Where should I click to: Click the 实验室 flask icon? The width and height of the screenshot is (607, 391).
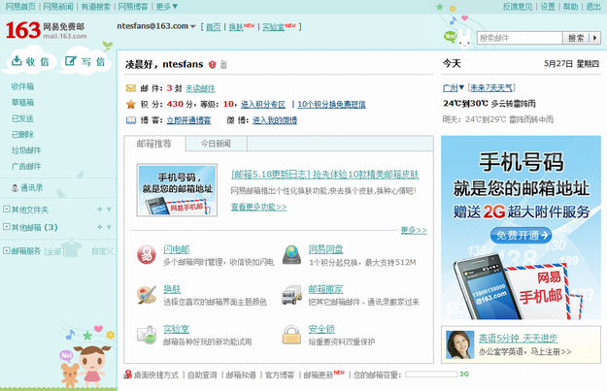coord(147,335)
